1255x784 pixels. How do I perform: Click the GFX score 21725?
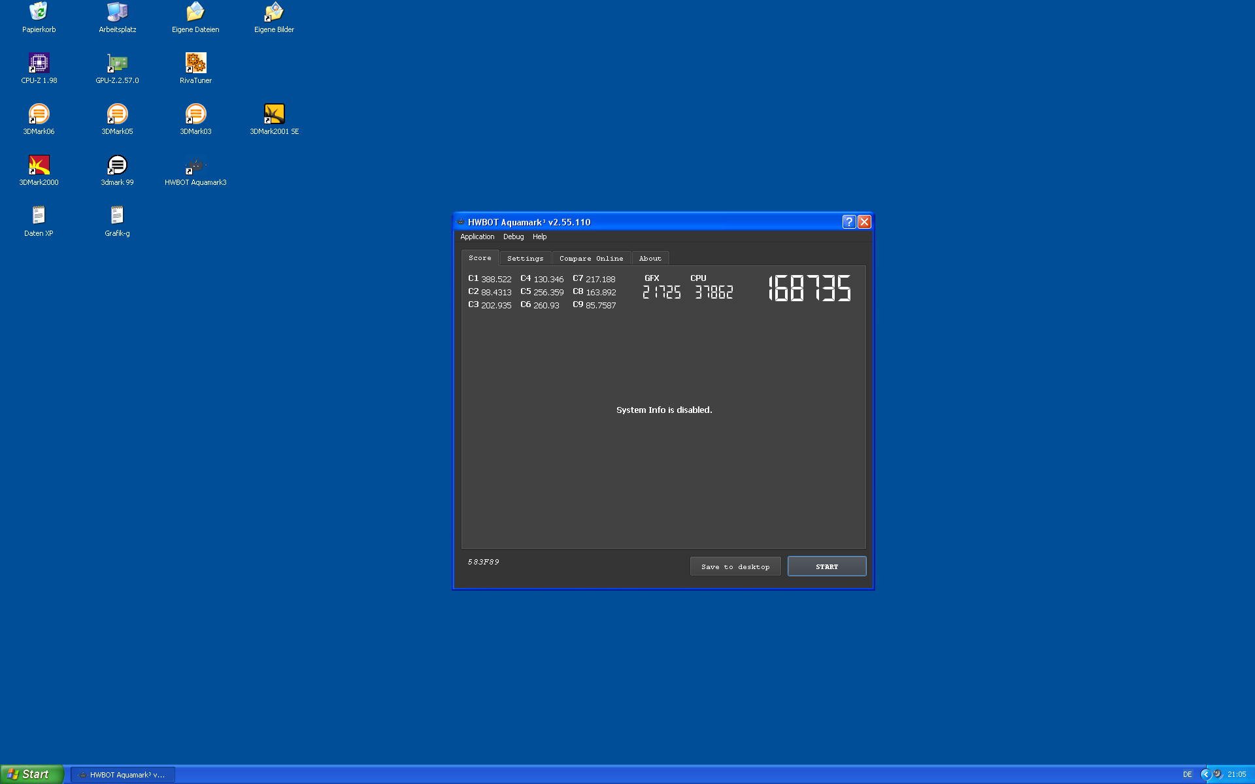pos(661,292)
